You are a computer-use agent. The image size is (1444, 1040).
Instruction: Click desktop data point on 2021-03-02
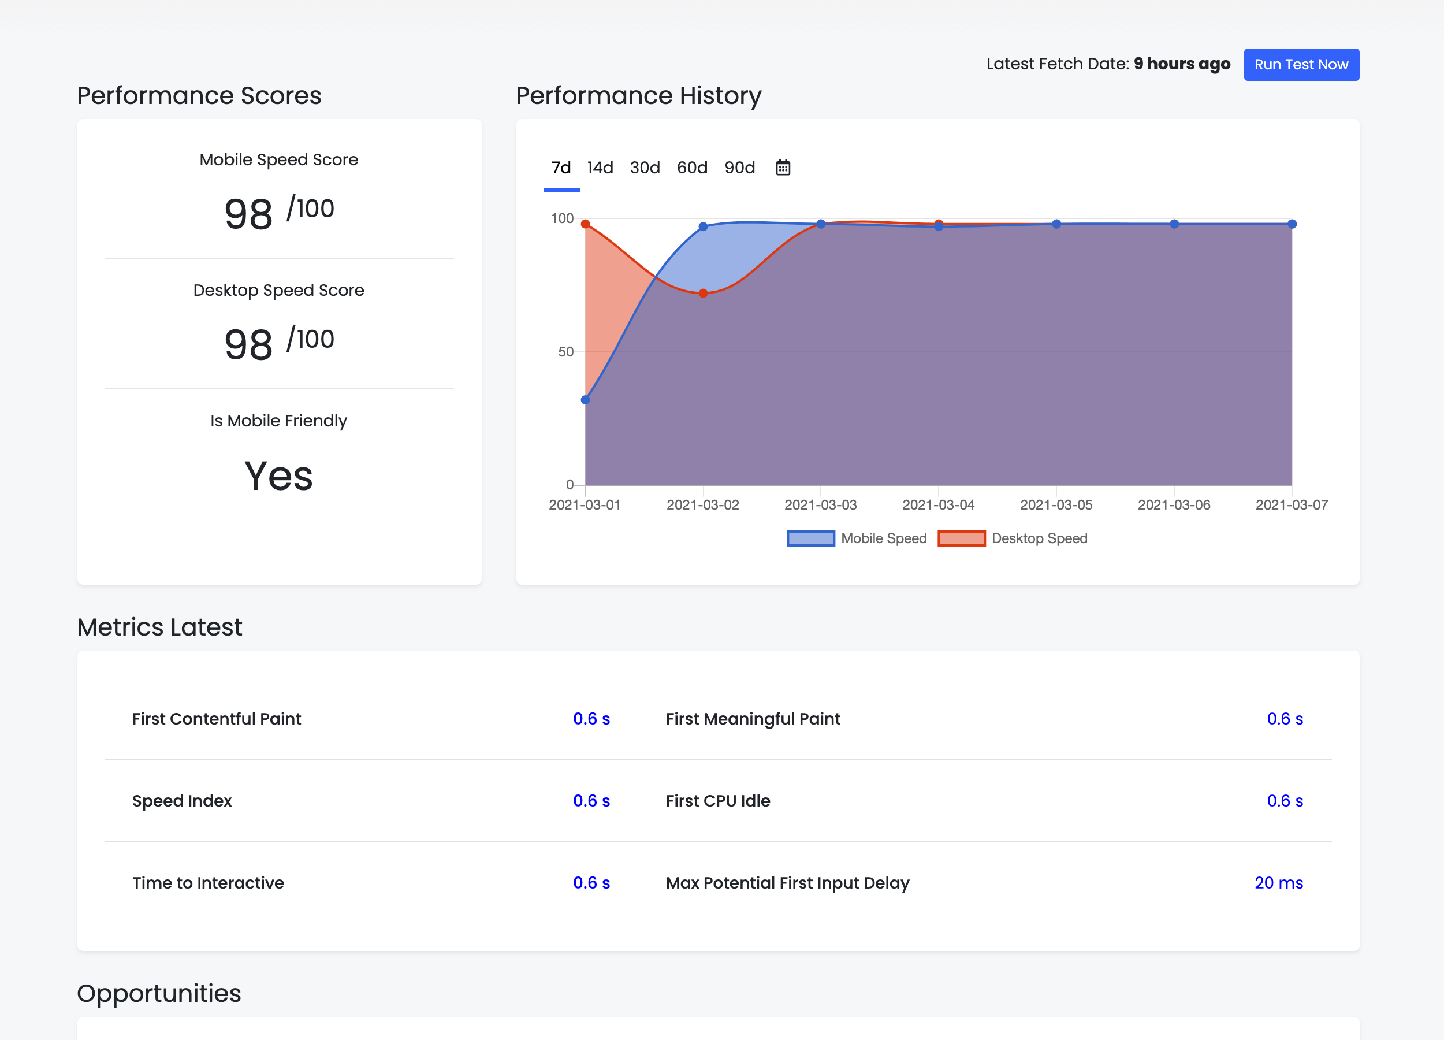coord(703,294)
